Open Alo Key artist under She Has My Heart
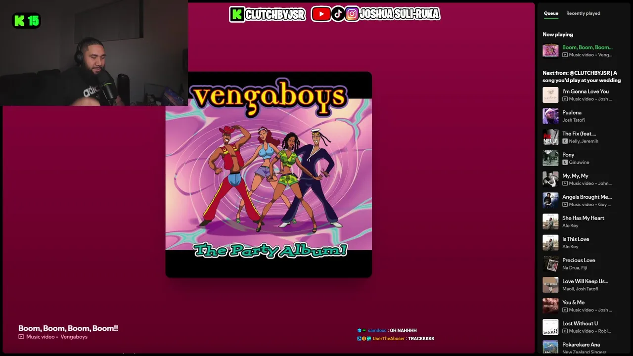Viewport: 633px width, 356px height. (570, 225)
